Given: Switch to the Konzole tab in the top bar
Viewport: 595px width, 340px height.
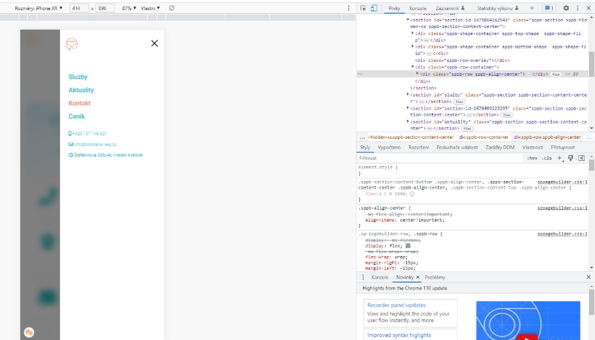Looking at the screenshot, I should 418,8.
